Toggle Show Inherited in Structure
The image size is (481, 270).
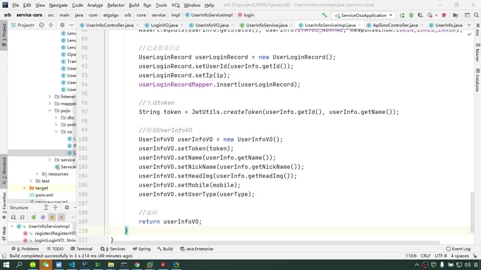[34, 217]
